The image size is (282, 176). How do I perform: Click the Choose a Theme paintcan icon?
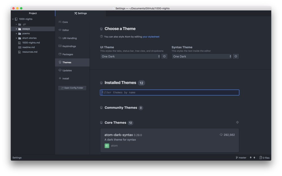102,29
